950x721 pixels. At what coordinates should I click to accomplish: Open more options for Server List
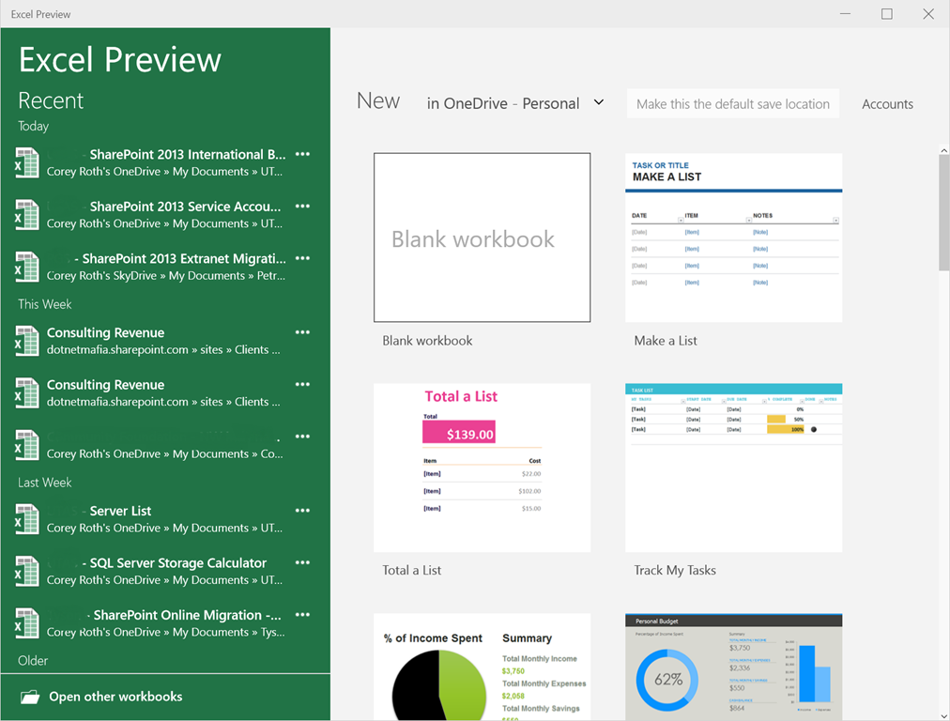302,510
